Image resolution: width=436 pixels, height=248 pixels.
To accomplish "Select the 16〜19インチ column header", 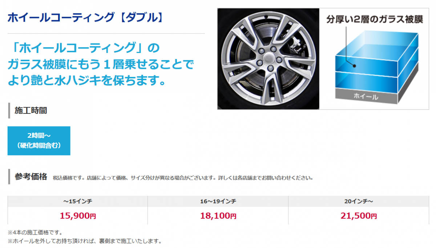I will (x=218, y=201).
